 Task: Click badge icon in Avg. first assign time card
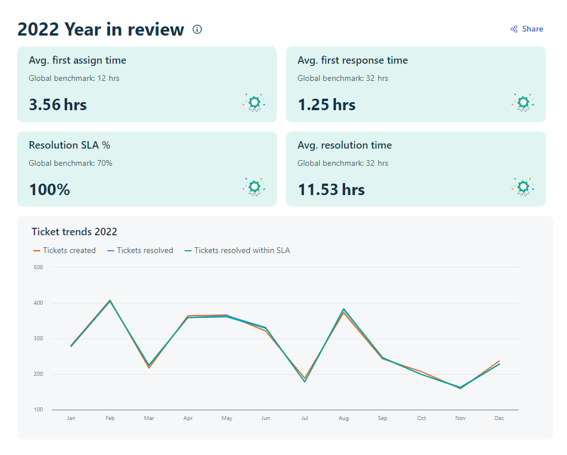pyautogui.click(x=254, y=102)
